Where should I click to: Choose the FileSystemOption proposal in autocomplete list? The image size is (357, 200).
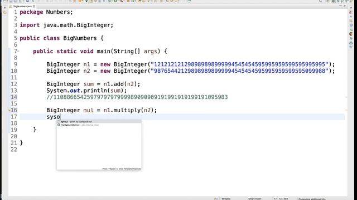pos(99,125)
